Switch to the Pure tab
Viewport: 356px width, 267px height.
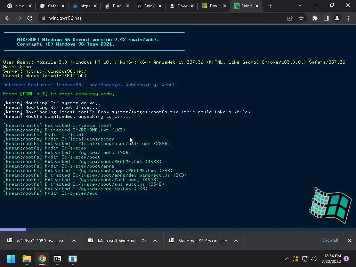tap(116, 6)
